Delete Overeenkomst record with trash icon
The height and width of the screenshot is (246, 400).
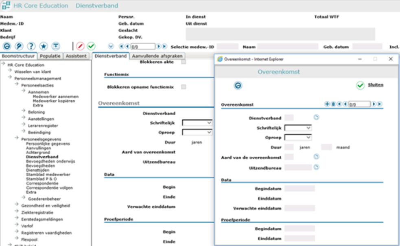pyautogui.click(x=333, y=104)
